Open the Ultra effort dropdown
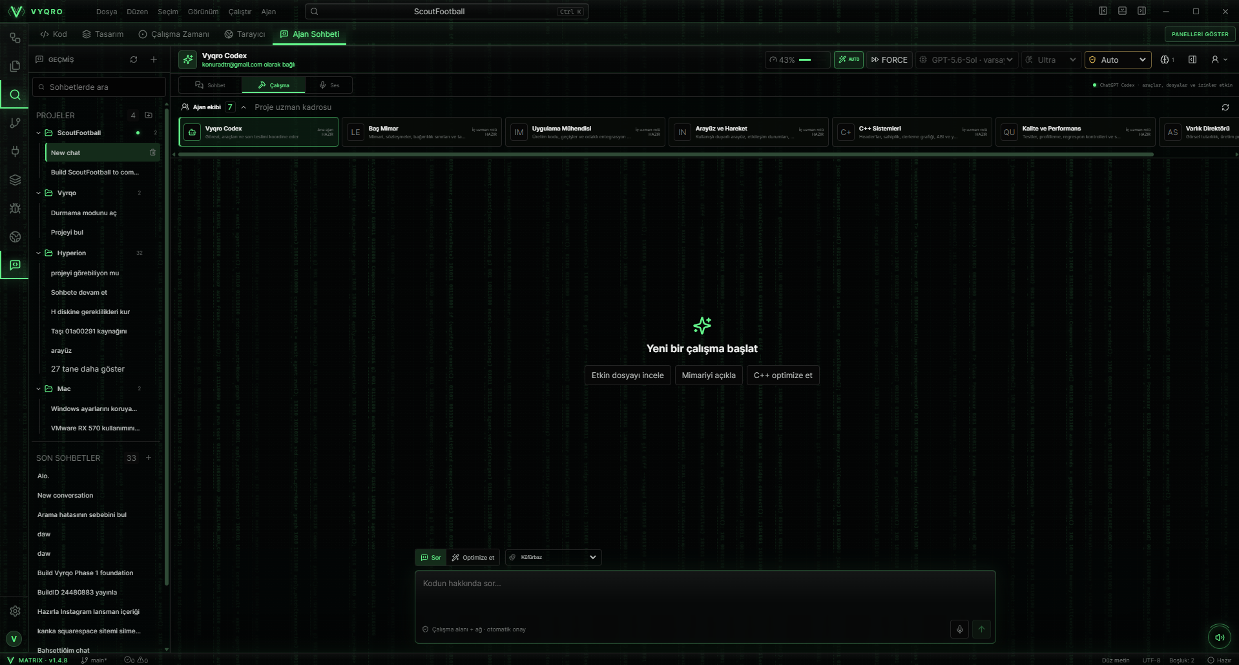 tap(1051, 59)
